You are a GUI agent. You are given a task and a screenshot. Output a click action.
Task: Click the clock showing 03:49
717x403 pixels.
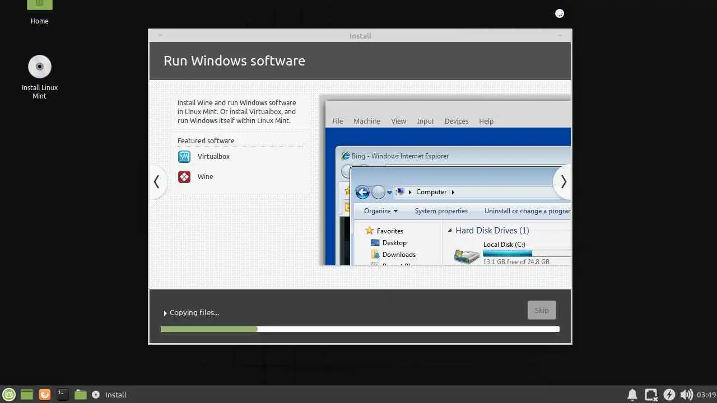click(x=706, y=395)
